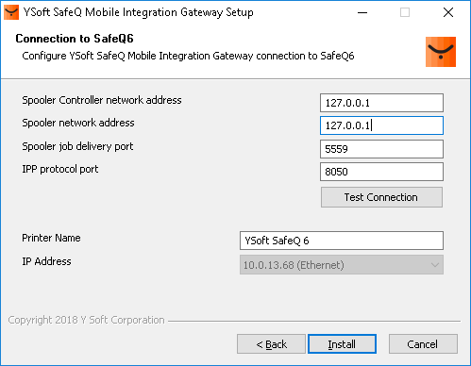Open the IP Address combo box

coord(342,265)
